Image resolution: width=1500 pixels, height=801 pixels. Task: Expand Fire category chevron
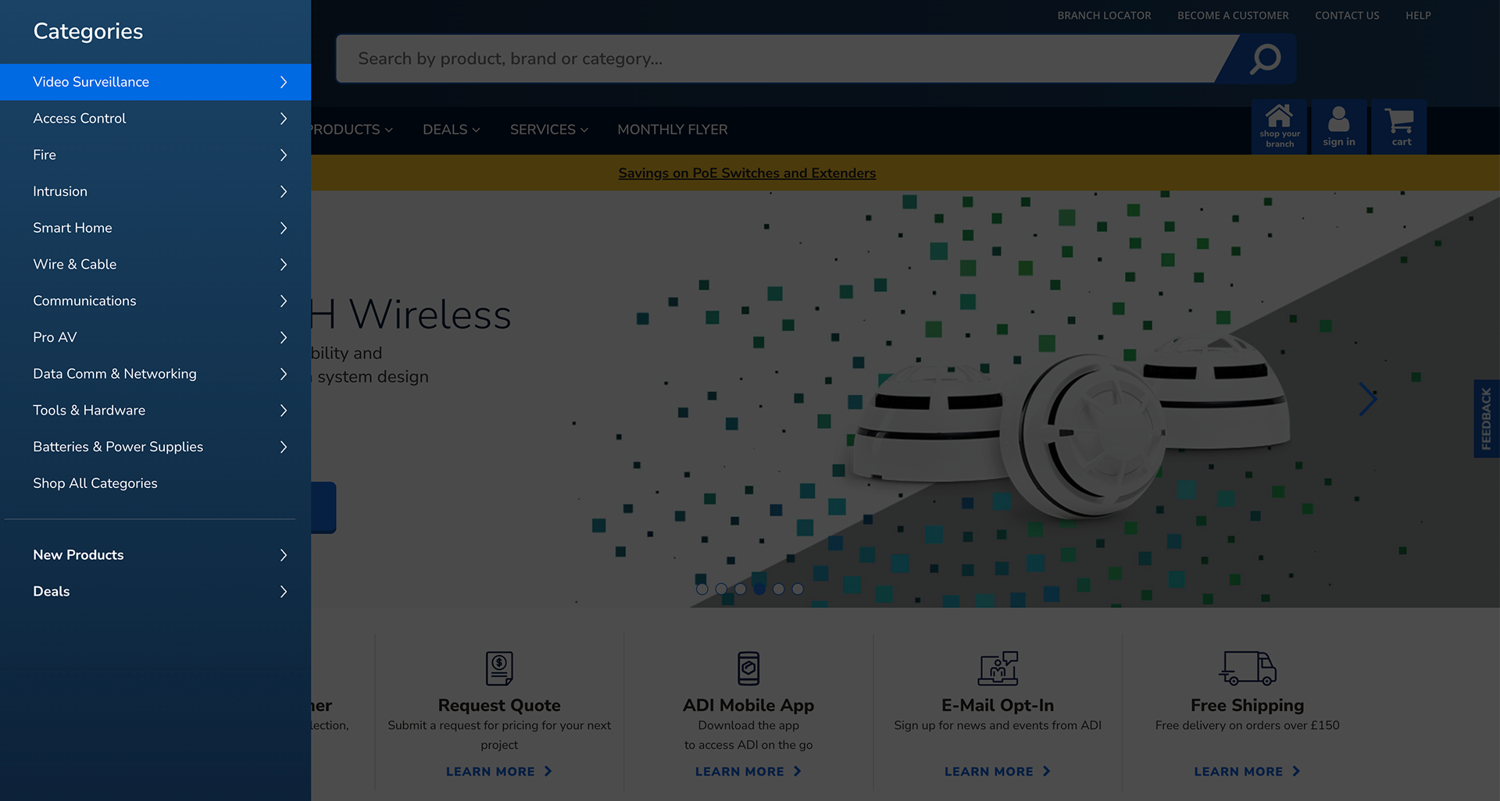(x=284, y=155)
